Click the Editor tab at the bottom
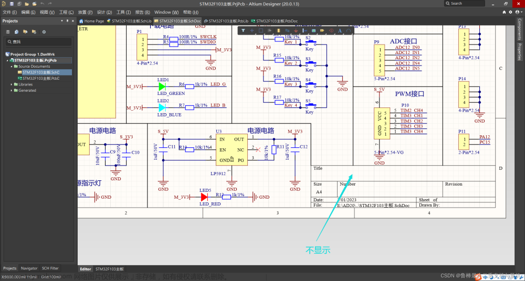 coord(86,269)
